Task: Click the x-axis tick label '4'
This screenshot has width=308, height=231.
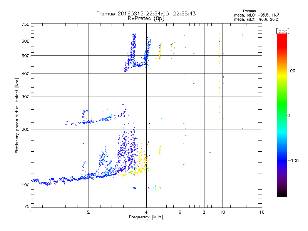Action: (146, 212)
